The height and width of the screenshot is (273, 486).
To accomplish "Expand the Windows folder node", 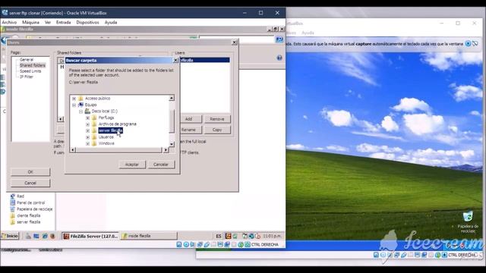I will (88, 143).
